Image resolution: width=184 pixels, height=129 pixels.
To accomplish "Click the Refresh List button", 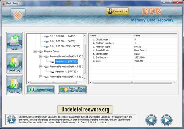I will (x=40, y=90).
